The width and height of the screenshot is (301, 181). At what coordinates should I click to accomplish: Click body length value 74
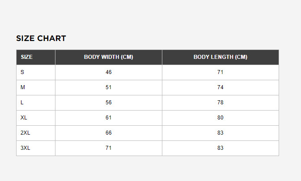[220, 87]
